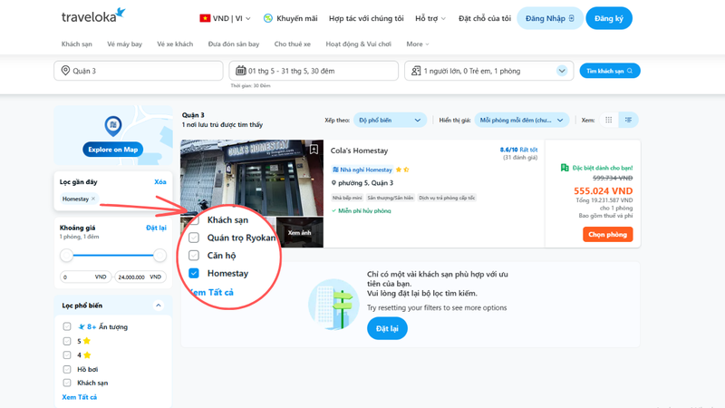Click the Chọn phòng button

pyautogui.click(x=607, y=234)
